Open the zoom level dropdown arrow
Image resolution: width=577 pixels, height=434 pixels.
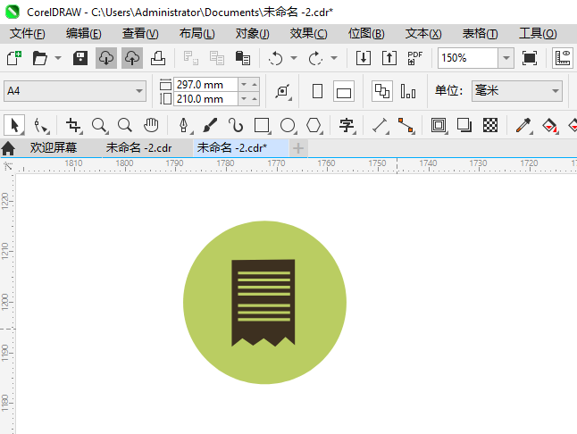506,58
